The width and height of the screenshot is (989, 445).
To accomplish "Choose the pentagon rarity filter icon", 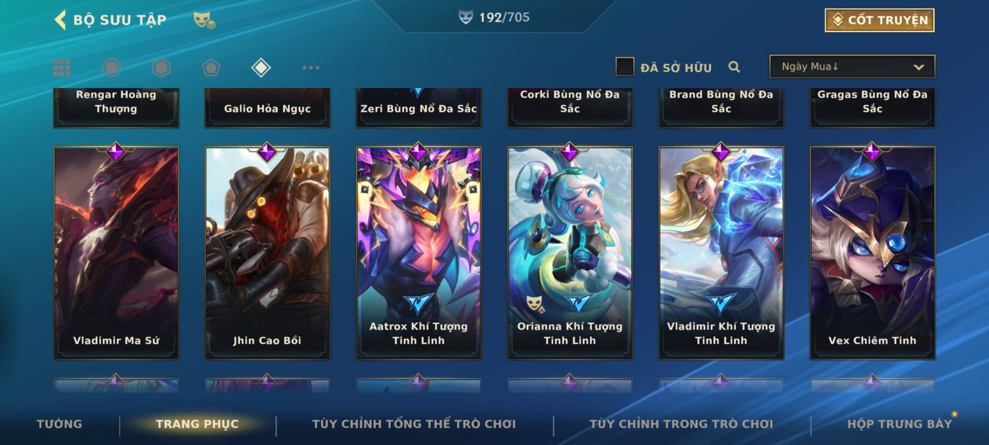I will click(x=211, y=68).
